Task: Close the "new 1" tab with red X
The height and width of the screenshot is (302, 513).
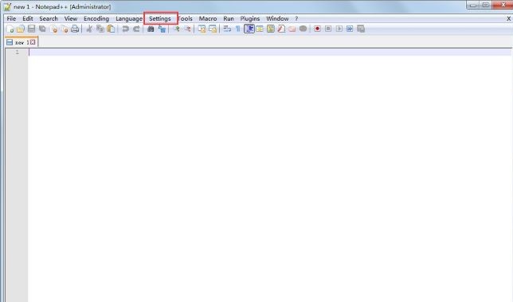Action: (x=33, y=42)
